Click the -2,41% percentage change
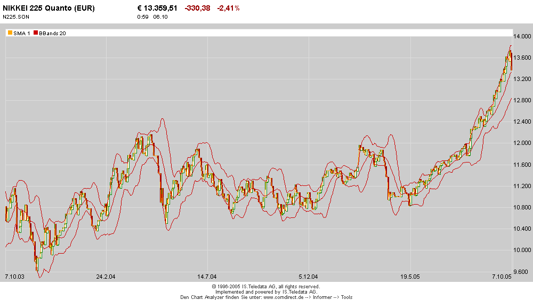This screenshot has height=300, width=533. pyautogui.click(x=229, y=8)
